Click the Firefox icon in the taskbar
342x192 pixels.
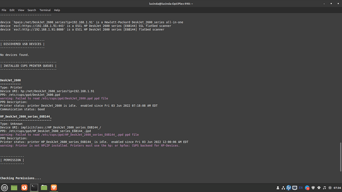point(24,188)
